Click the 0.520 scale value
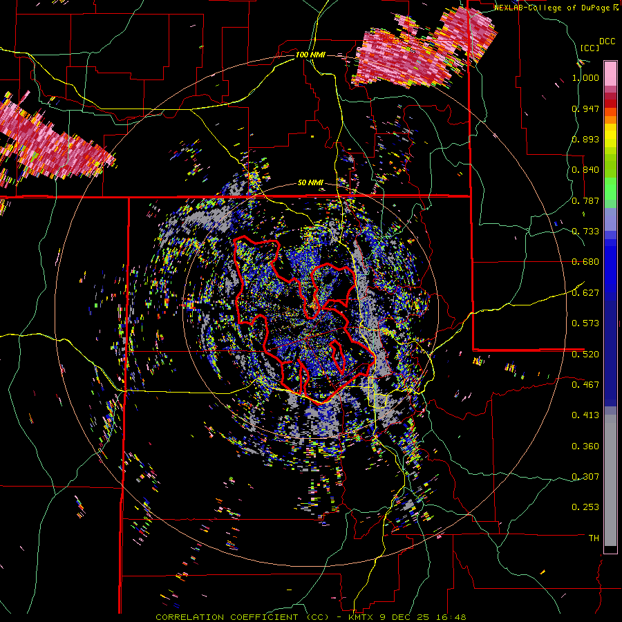This screenshot has width=622, height=622. click(x=585, y=355)
